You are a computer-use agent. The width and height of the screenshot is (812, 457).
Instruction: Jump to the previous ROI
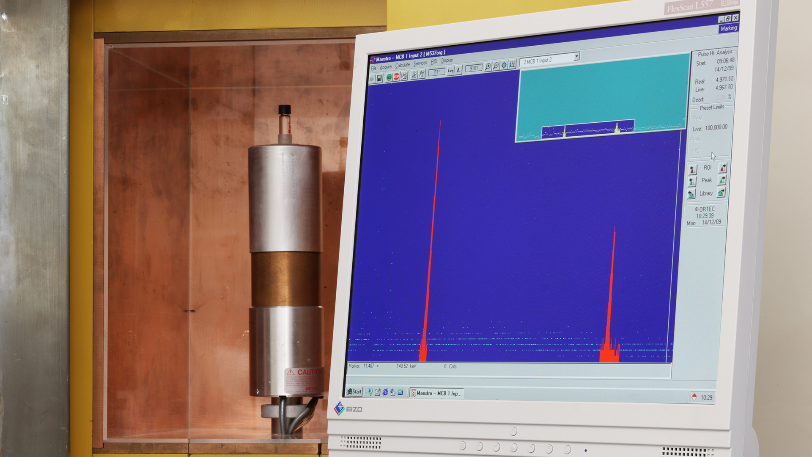(692, 170)
